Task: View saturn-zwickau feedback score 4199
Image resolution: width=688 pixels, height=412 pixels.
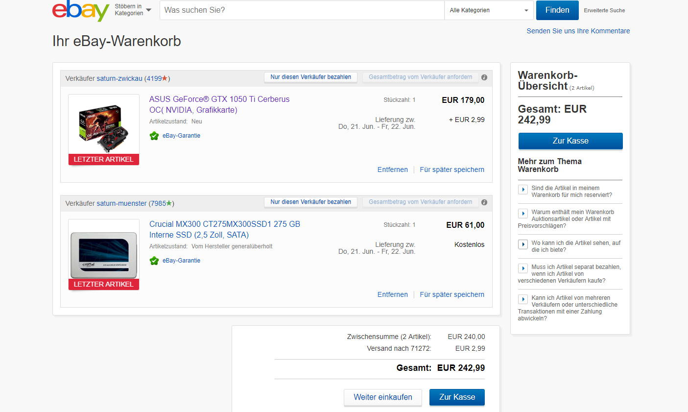Action: pos(154,78)
